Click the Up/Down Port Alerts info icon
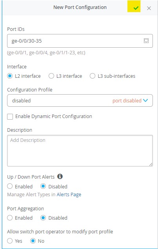Viewport: 158px width, 249px height. pos(60,176)
